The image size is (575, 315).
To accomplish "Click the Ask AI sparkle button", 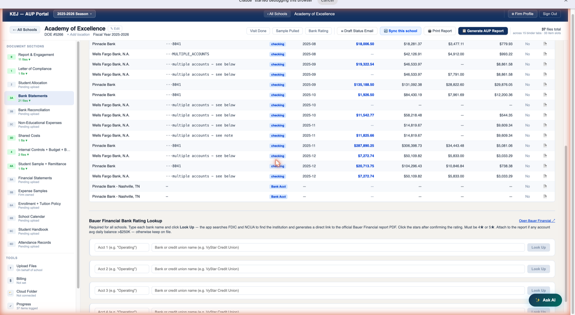I will click(x=545, y=300).
